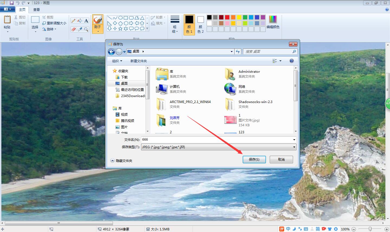Click the 中 Chinese mode IME icon

tap(288, 229)
